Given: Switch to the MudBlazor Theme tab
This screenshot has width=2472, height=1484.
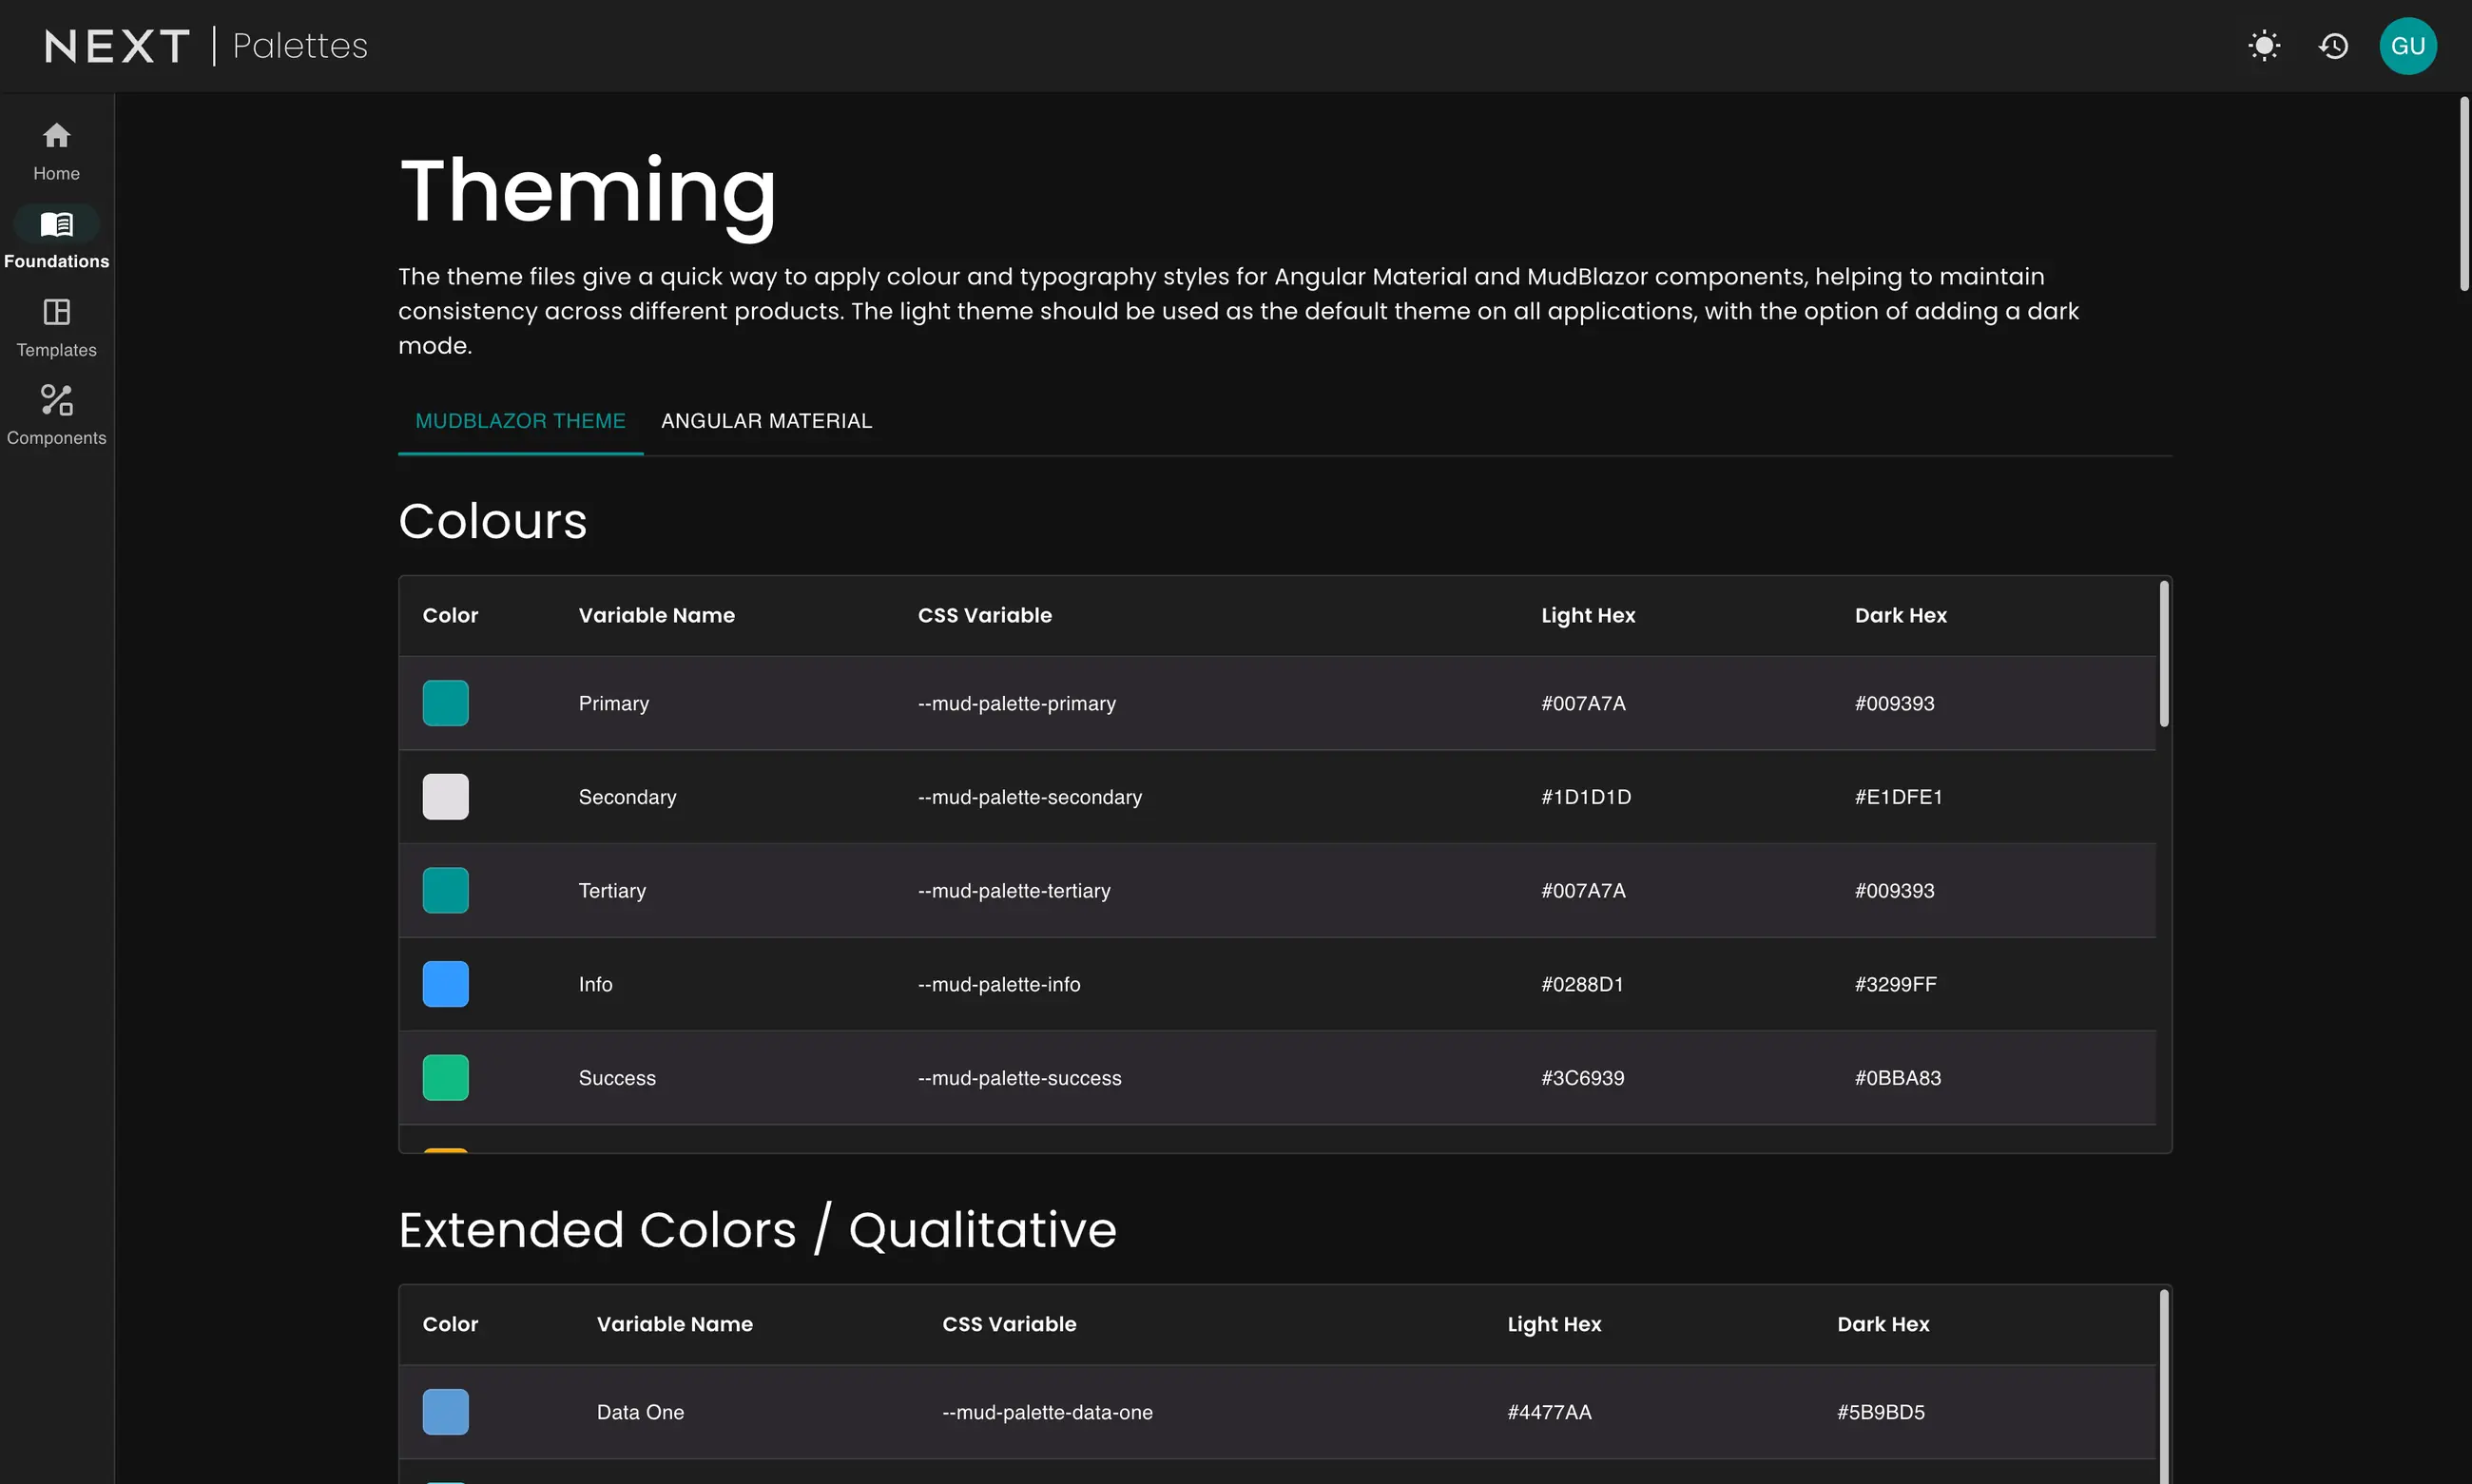Looking at the screenshot, I should pos(520,421).
